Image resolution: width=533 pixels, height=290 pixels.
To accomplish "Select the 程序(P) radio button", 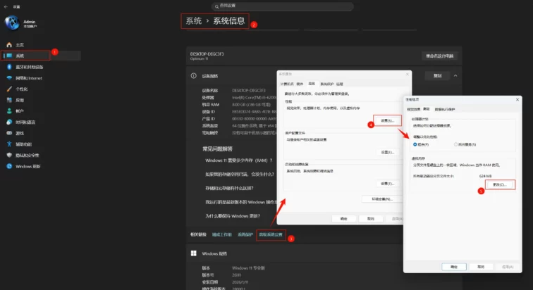I will point(416,144).
